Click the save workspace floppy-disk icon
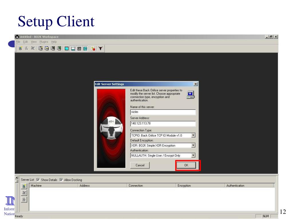 pos(53,48)
